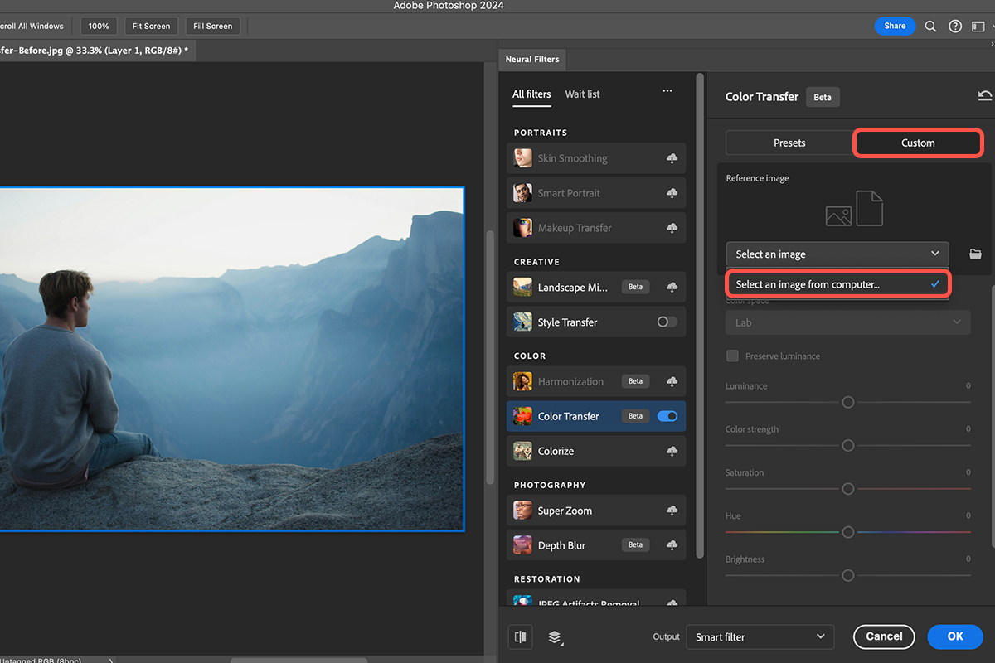Switch to the Presets tab
995x663 pixels.
coord(789,143)
